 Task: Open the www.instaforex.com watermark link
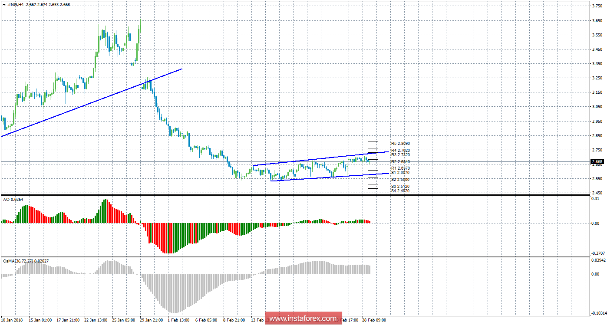[x=303, y=319]
